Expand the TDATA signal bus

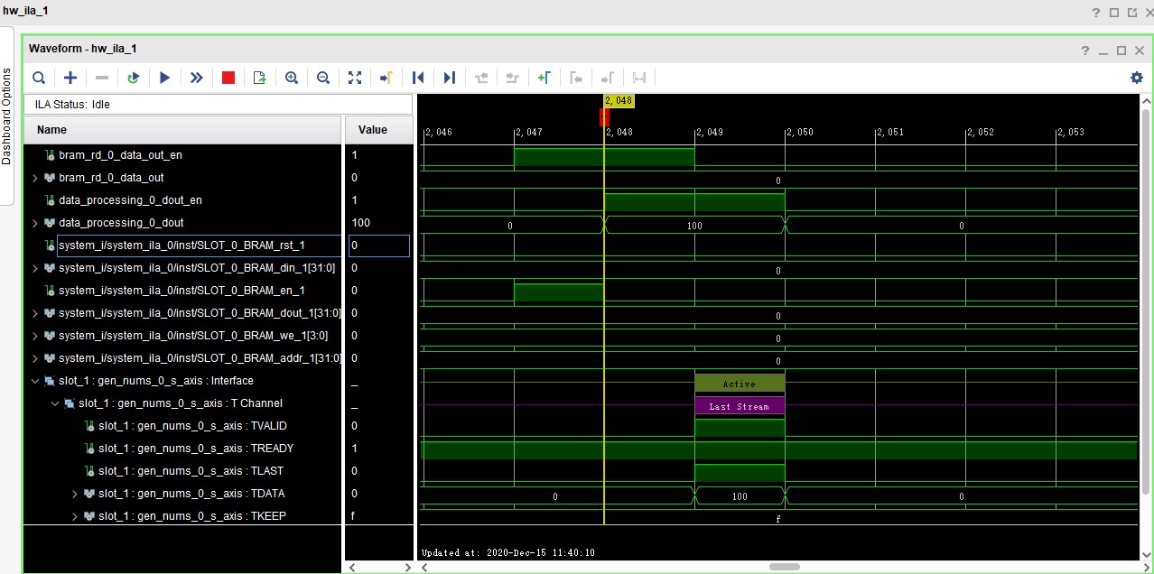(75, 494)
